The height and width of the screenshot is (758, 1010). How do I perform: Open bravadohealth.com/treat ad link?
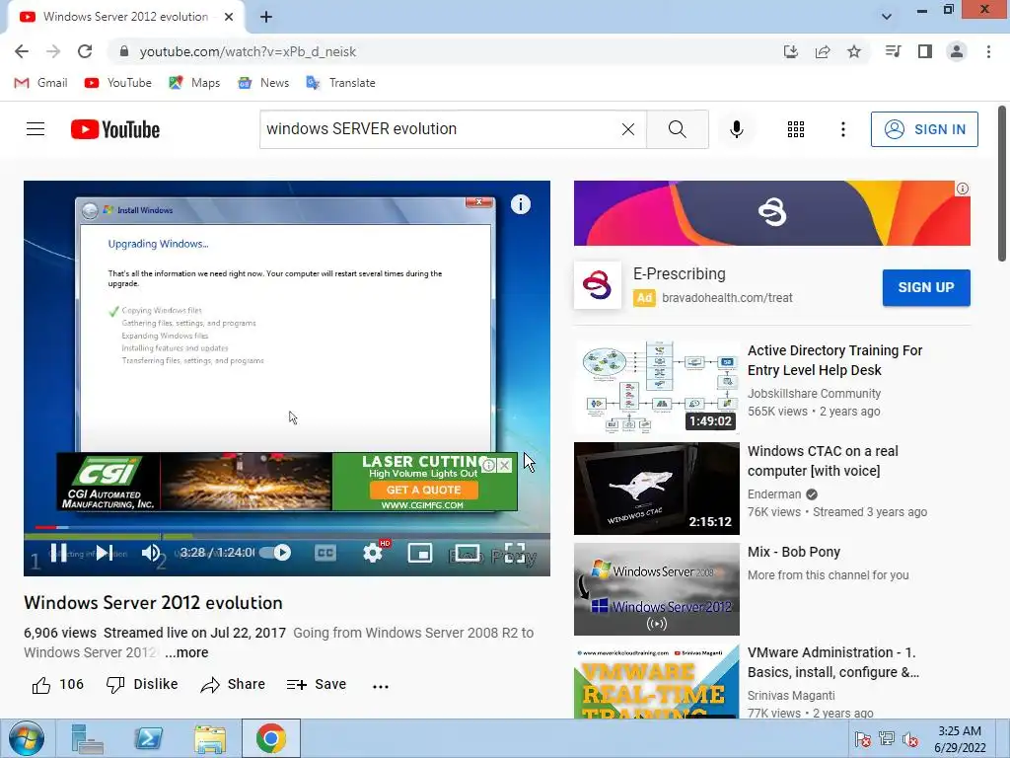727,298
